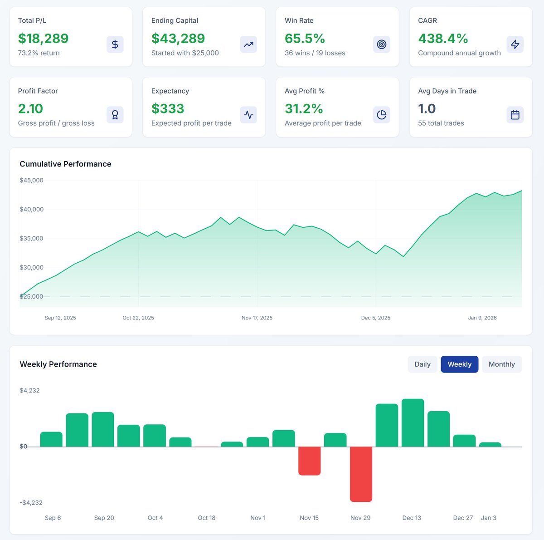544x540 pixels.
Task: Click 'Average profit per trade' caption
Action: (323, 123)
